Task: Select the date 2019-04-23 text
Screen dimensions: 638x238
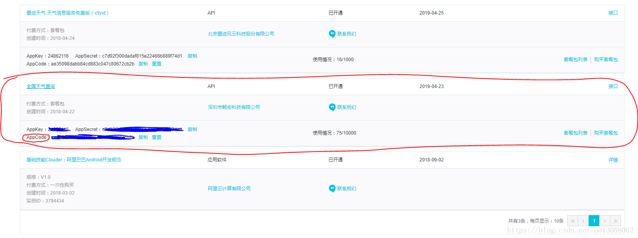Action: 432,86
